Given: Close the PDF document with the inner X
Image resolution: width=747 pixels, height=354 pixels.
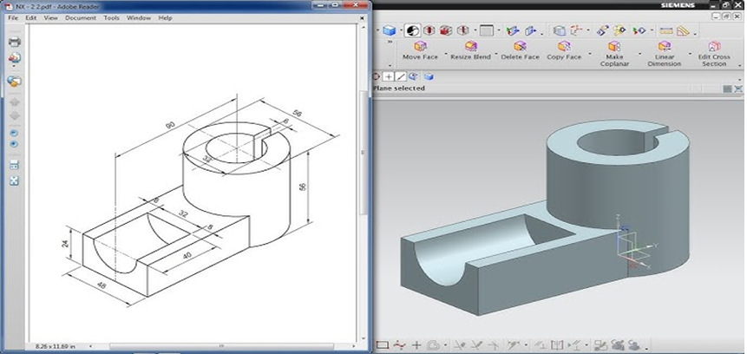Looking at the screenshot, I should click(363, 17).
